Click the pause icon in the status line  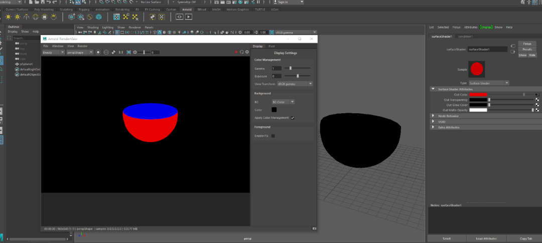(x=258, y=2)
